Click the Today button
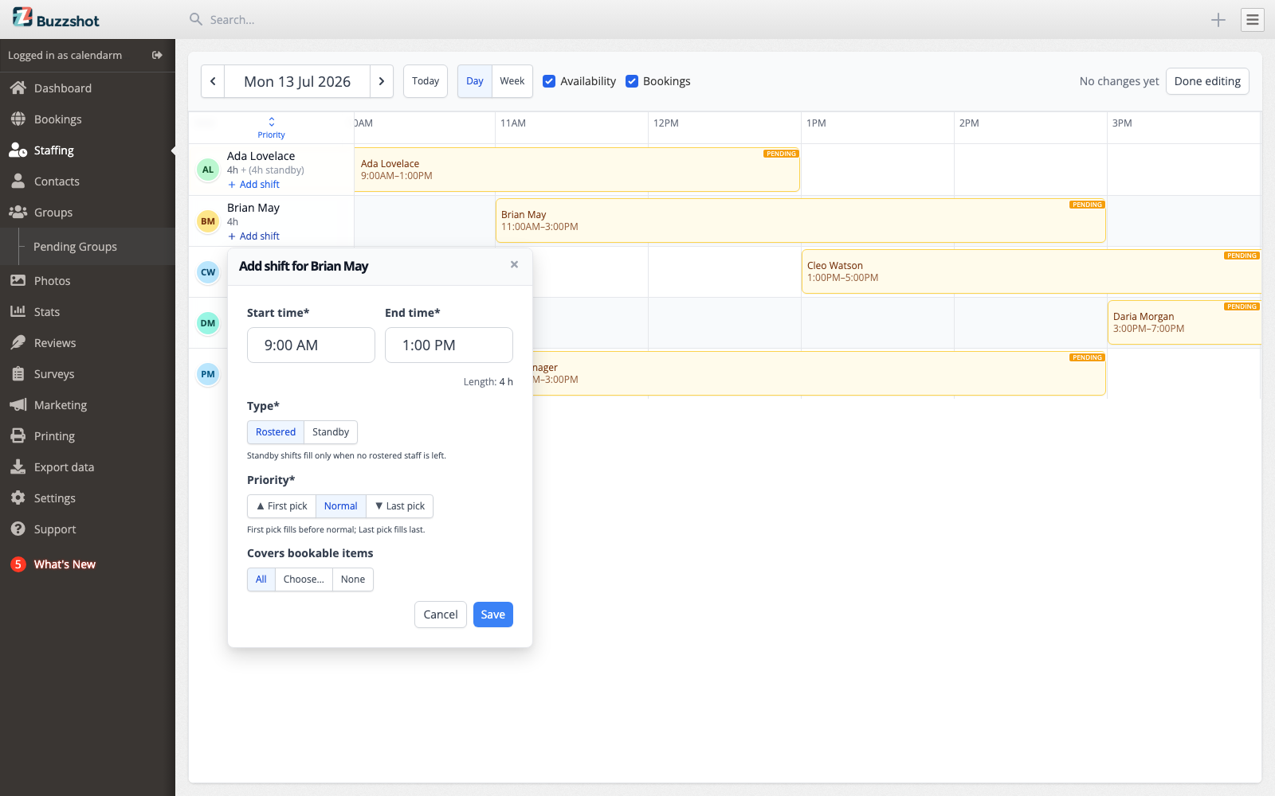The width and height of the screenshot is (1275, 796). [426, 81]
